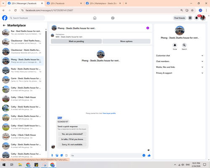
Task: Open the Home icon in top navigation
Action: click(95, 18)
